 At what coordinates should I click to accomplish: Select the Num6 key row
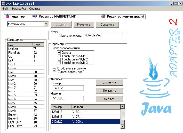pyautogui.click(x=26, y=99)
